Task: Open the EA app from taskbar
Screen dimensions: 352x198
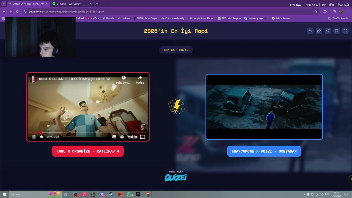Action: click(x=120, y=194)
